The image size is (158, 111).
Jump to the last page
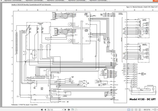pos(69,110)
